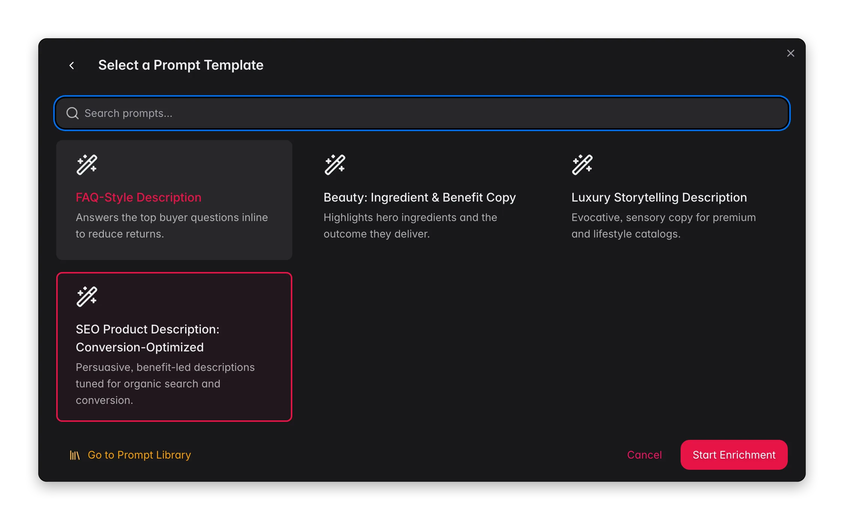Screen dimensions: 844x520
Task: Click the library books icon
Action: click(x=75, y=455)
